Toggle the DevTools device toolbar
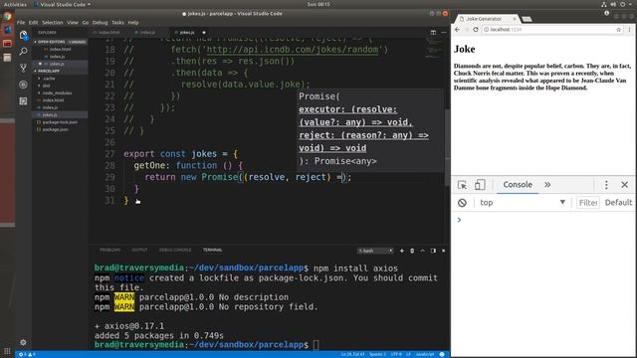Image resolution: width=637 pixels, height=358 pixels. click(x=480, y=185)
